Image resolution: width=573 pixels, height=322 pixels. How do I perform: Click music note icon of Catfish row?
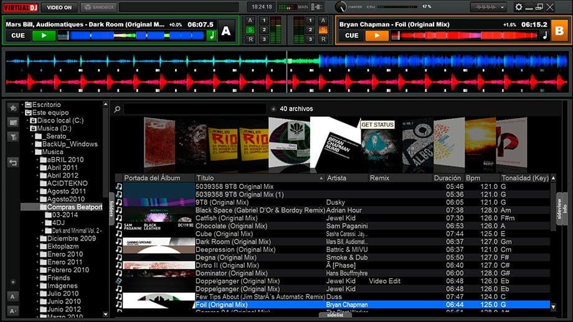click(119, 218)
